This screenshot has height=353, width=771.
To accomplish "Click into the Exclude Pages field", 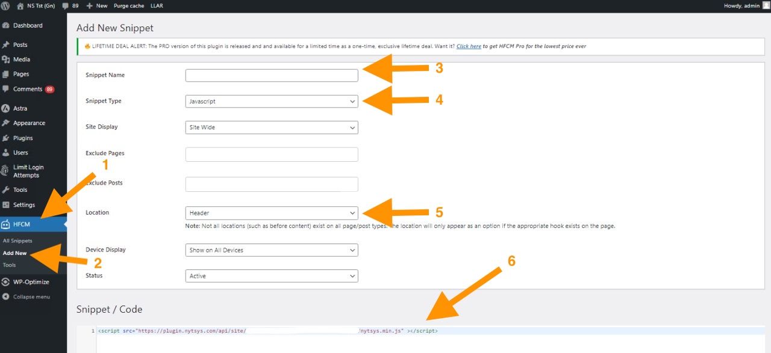I will pyautogui.click(x=271, y=155).
